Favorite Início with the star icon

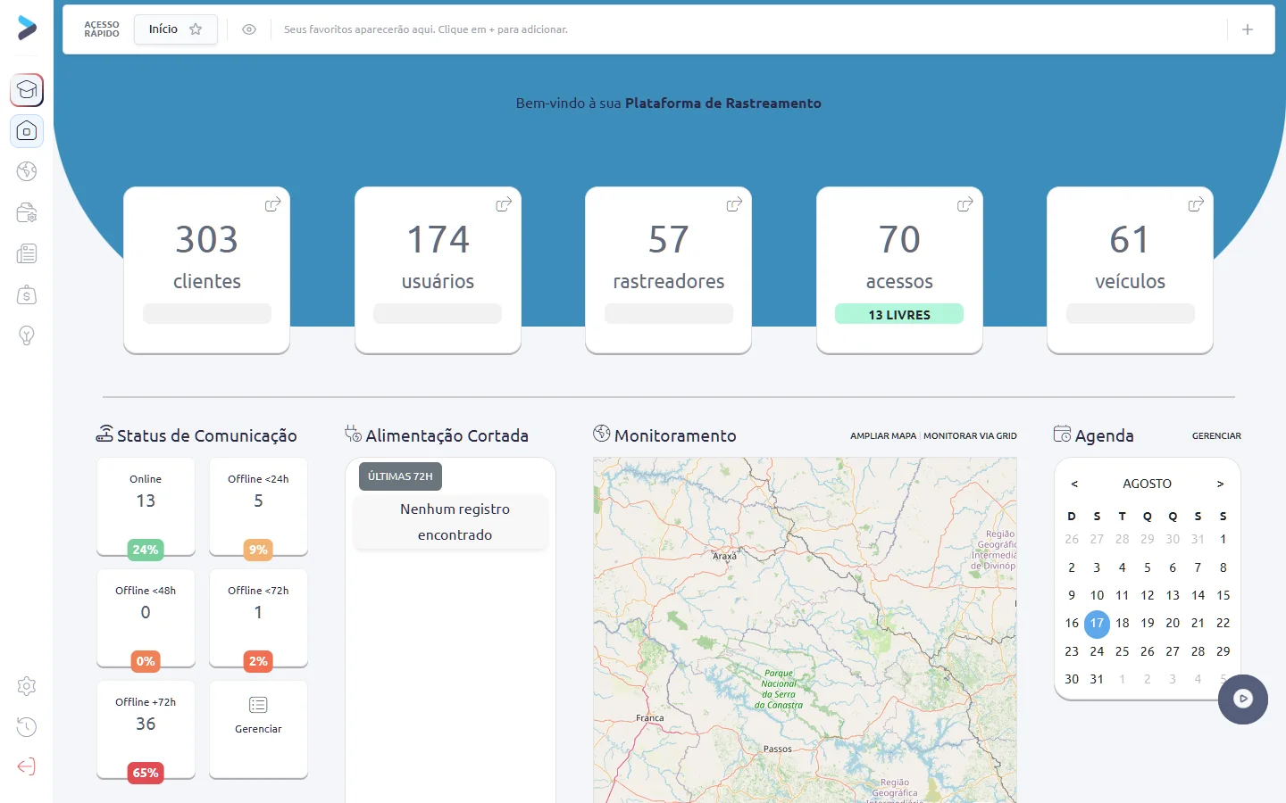tap(196, 29)
